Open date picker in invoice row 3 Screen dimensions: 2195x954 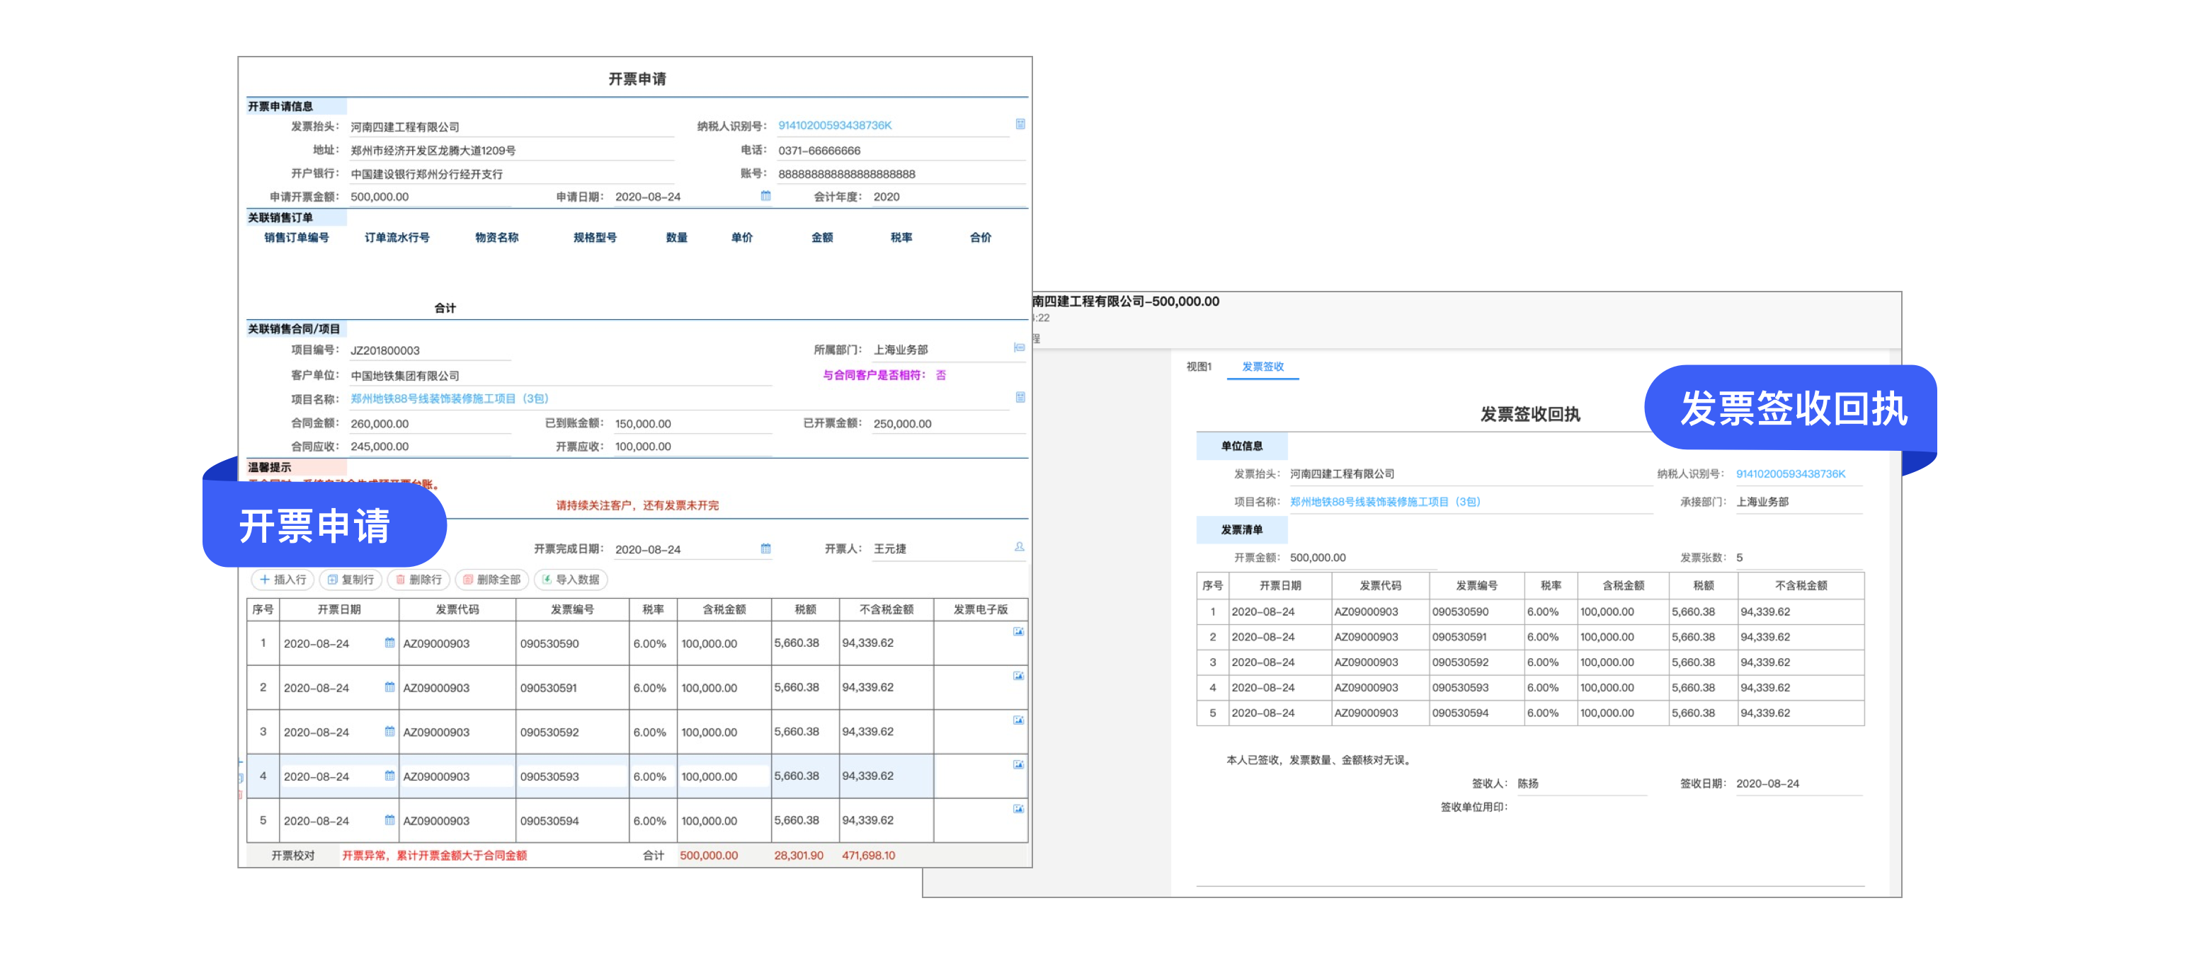[x=389, y=731]
